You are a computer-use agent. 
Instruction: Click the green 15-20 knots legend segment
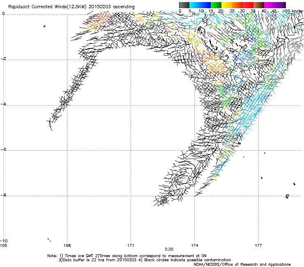tap(216, 5)
